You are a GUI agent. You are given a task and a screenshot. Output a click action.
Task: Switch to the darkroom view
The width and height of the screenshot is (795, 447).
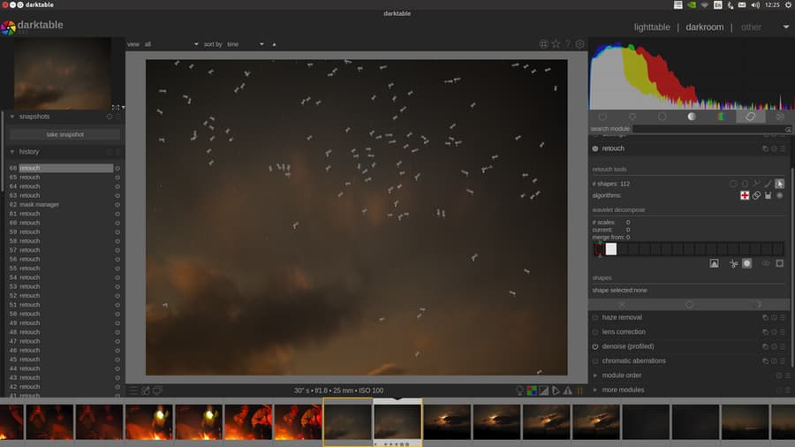click(x=705, y=27)
